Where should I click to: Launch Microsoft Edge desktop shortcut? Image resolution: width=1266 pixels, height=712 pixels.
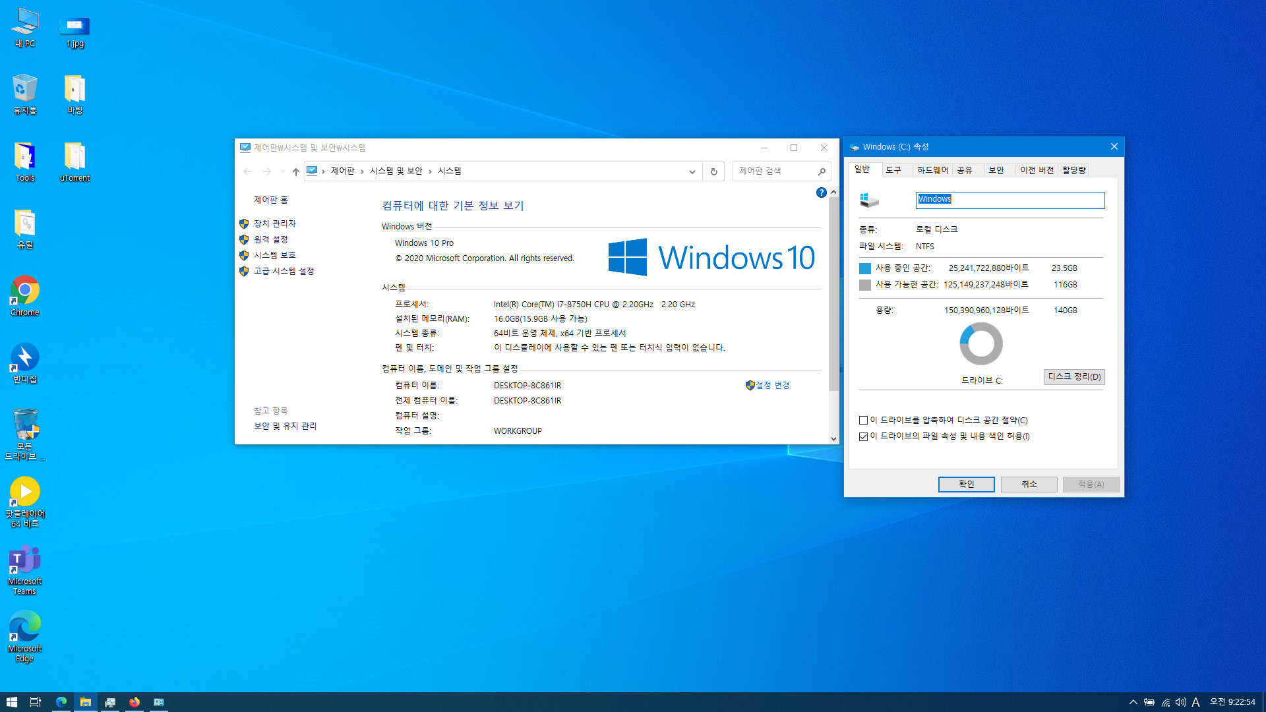click(25, 637)
